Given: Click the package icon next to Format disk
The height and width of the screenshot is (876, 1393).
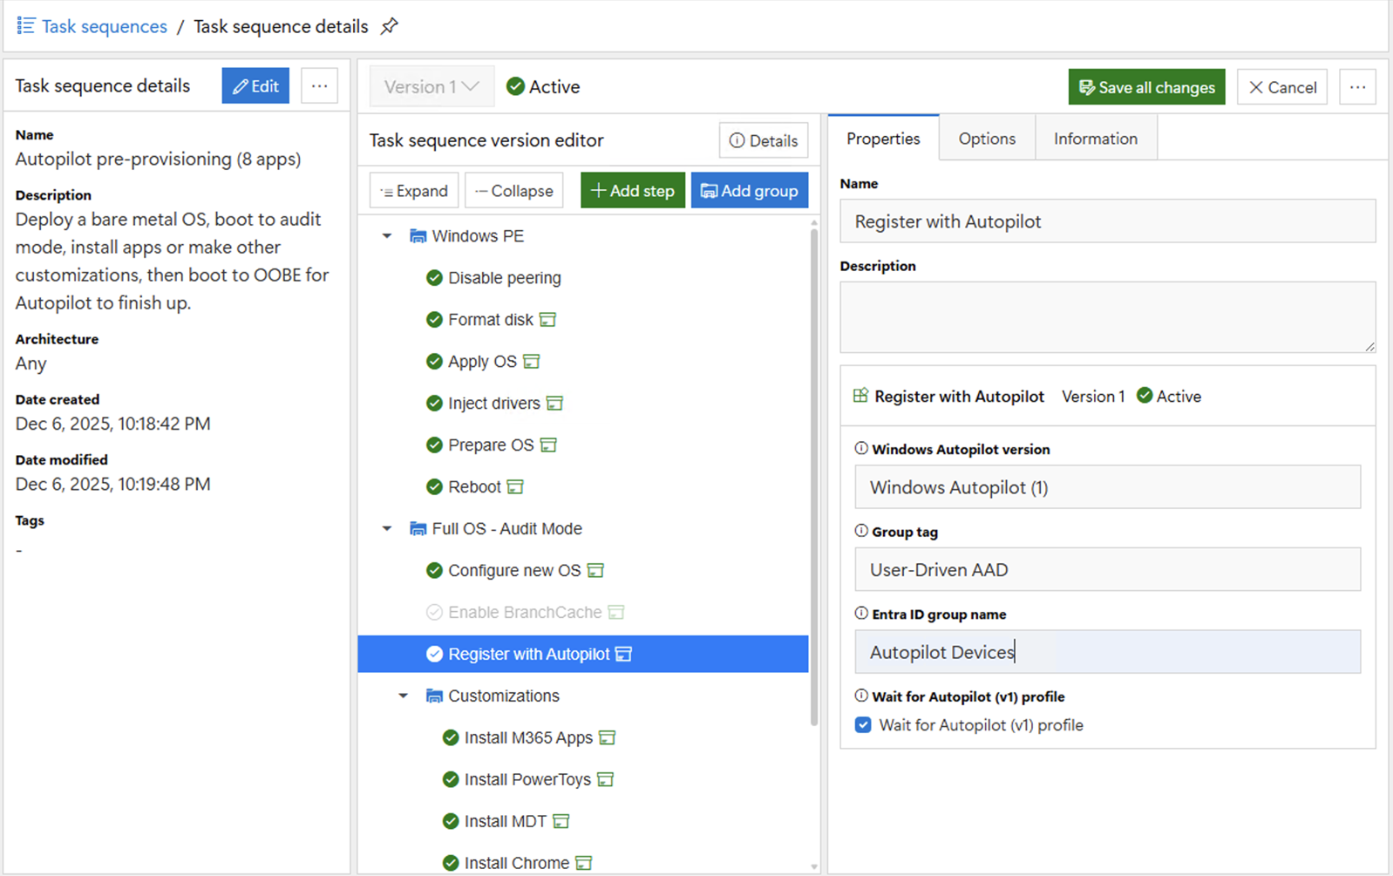Looking at the screenshot, I should pos(547,320).
